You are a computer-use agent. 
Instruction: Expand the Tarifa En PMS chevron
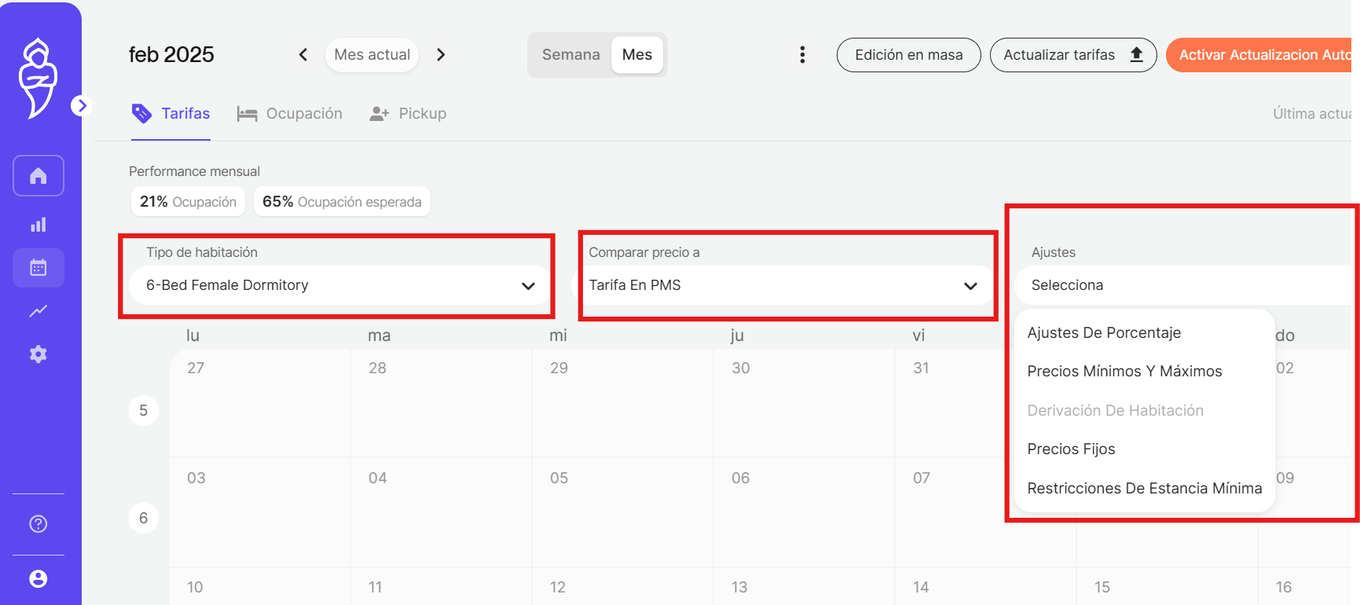pyautogui.click(x=971, y=286)
